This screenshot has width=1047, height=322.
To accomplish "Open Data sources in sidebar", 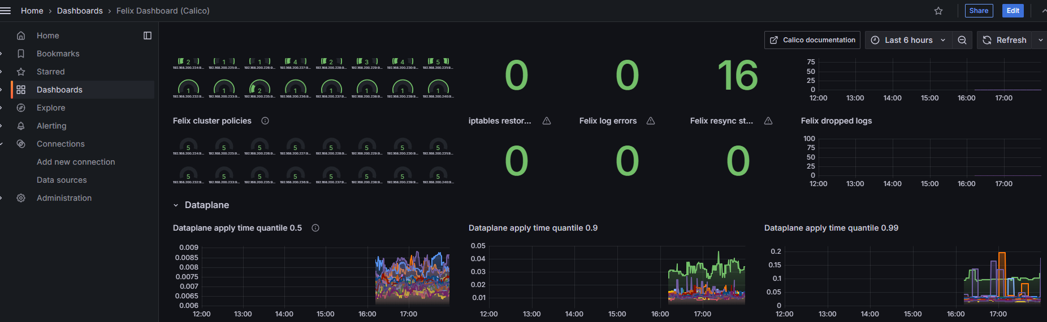I will [62, 180].
